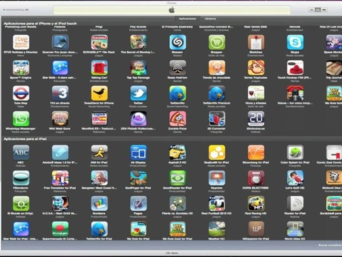Click the WhatsApp Messenger icon
This screenshot has height=257, width=342.
pyautogui.click(x=21, y=119)
